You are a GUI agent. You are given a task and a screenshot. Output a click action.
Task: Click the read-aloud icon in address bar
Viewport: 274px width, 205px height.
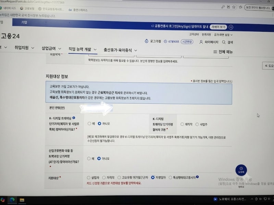pos(228,7)
